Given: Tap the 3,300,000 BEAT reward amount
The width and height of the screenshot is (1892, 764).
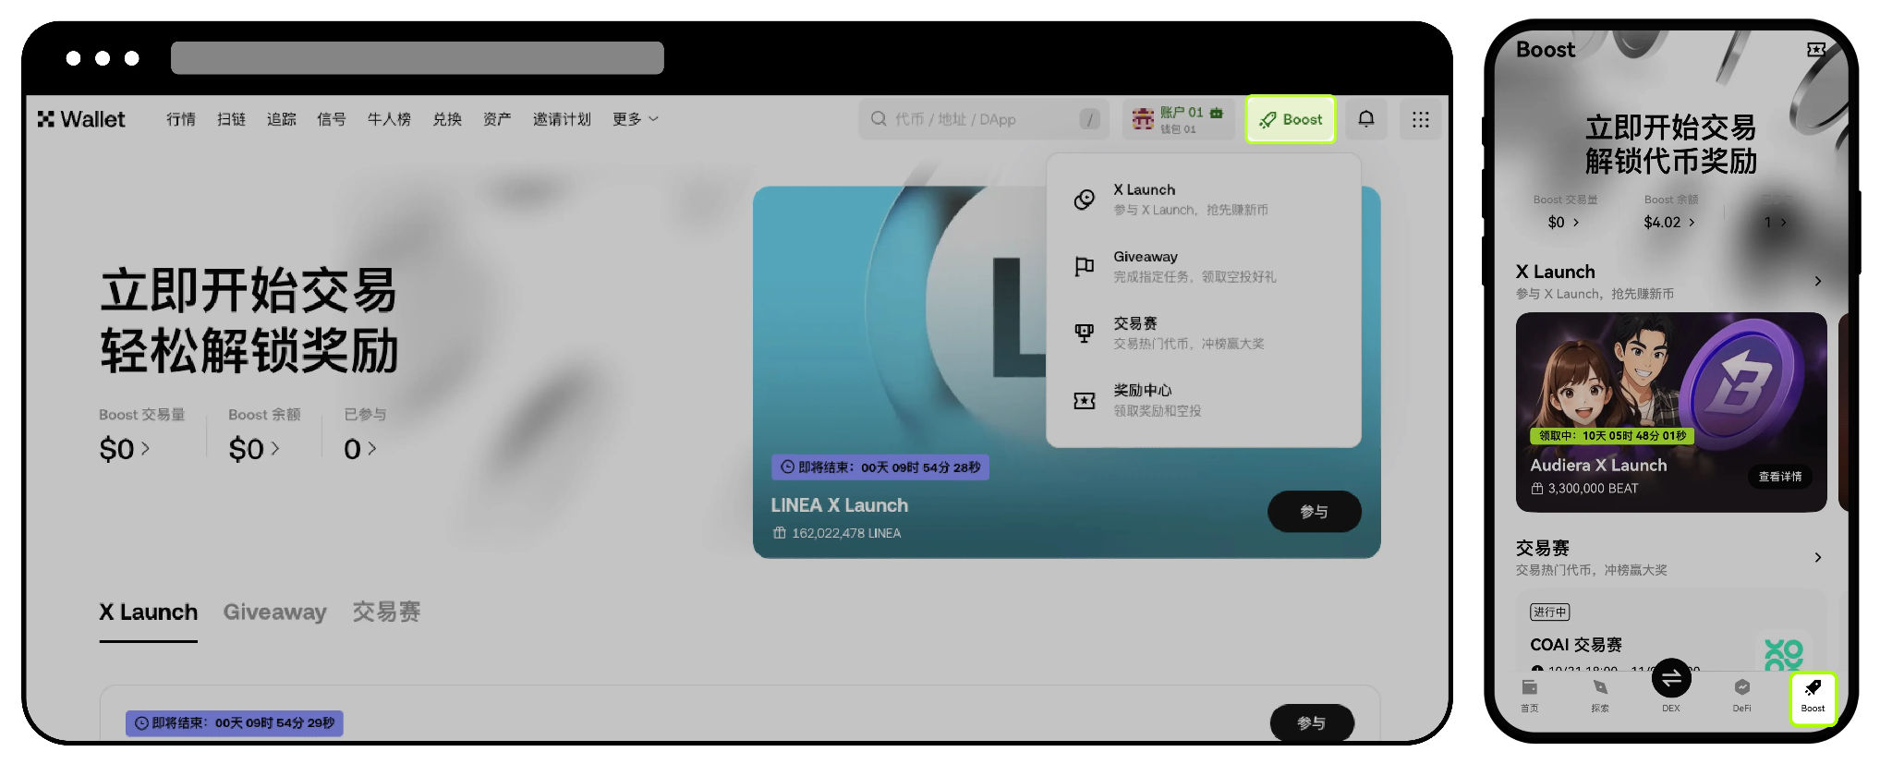Looking at the screenshot, I should (1593, 489).
